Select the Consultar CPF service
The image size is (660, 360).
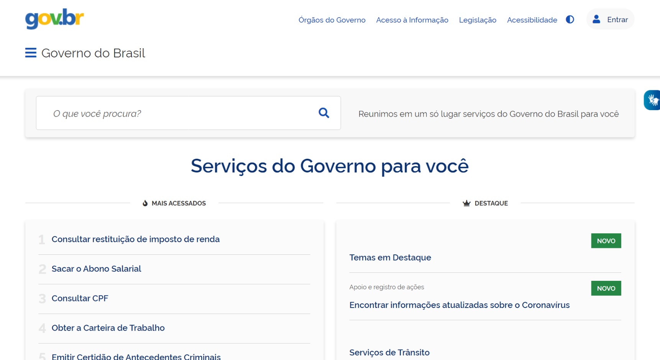80,298
